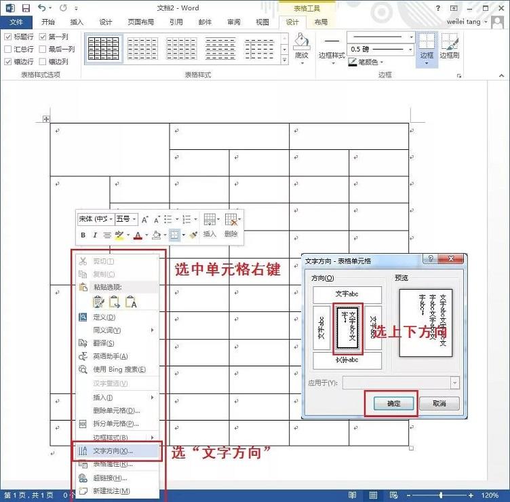Image resolution: width=510 pixels, height=502 pixels.
Task: Enable the Last Column (最后一列) checkbox
Action: coord(43,49)
